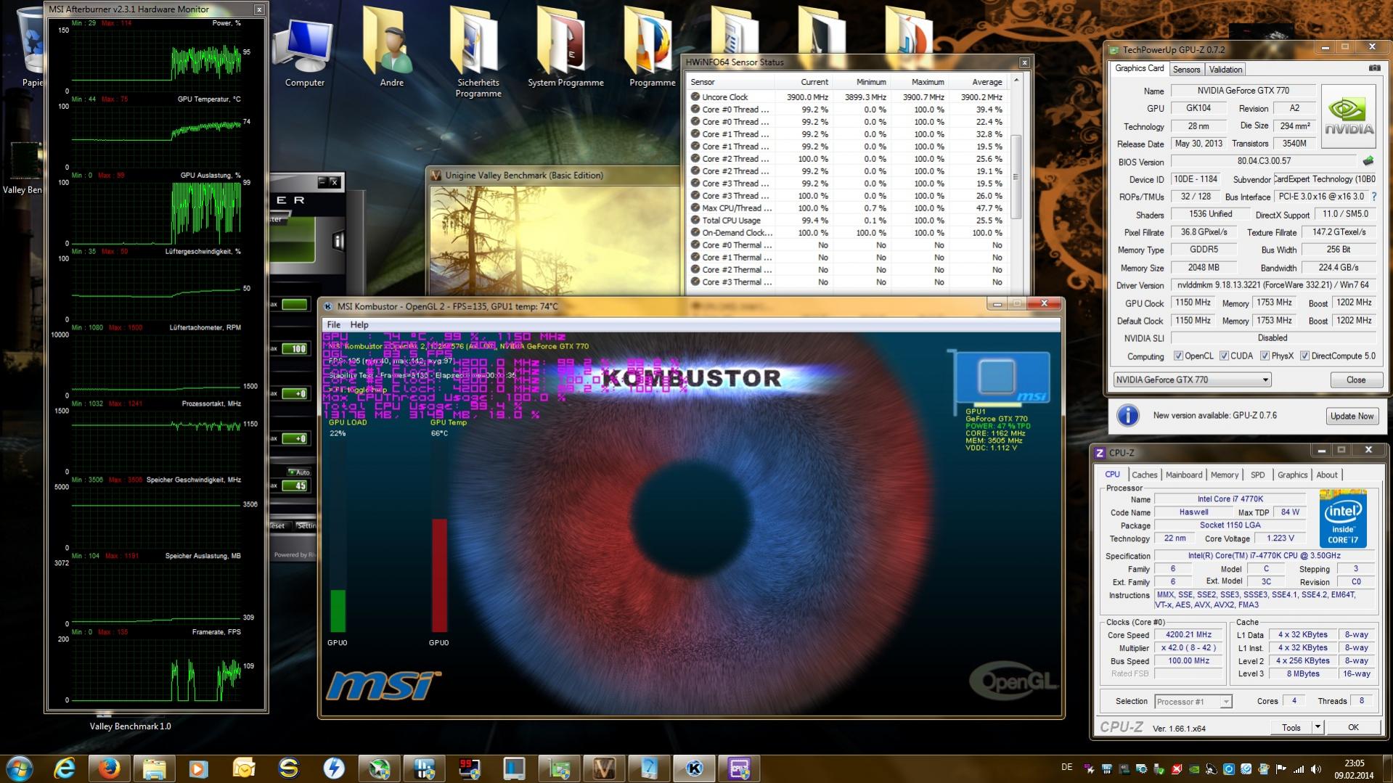Switch to MSI Kombustor taskbar button
Image resolution: width=1393 pixels, height=783 pixels.
pyautogui.click(x=694, y=768)
